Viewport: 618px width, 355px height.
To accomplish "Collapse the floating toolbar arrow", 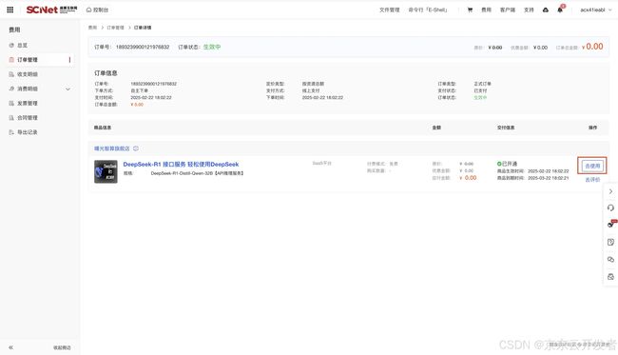I will [x=610, y=191].
